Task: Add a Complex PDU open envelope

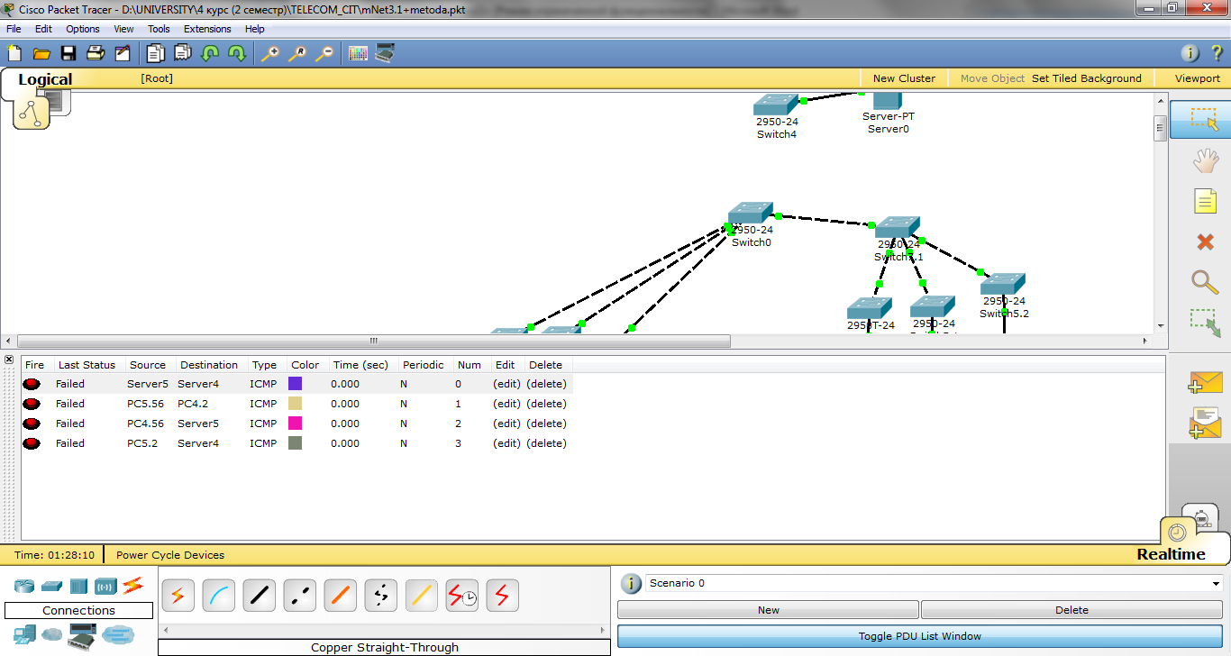Action: click(1205, 423)
